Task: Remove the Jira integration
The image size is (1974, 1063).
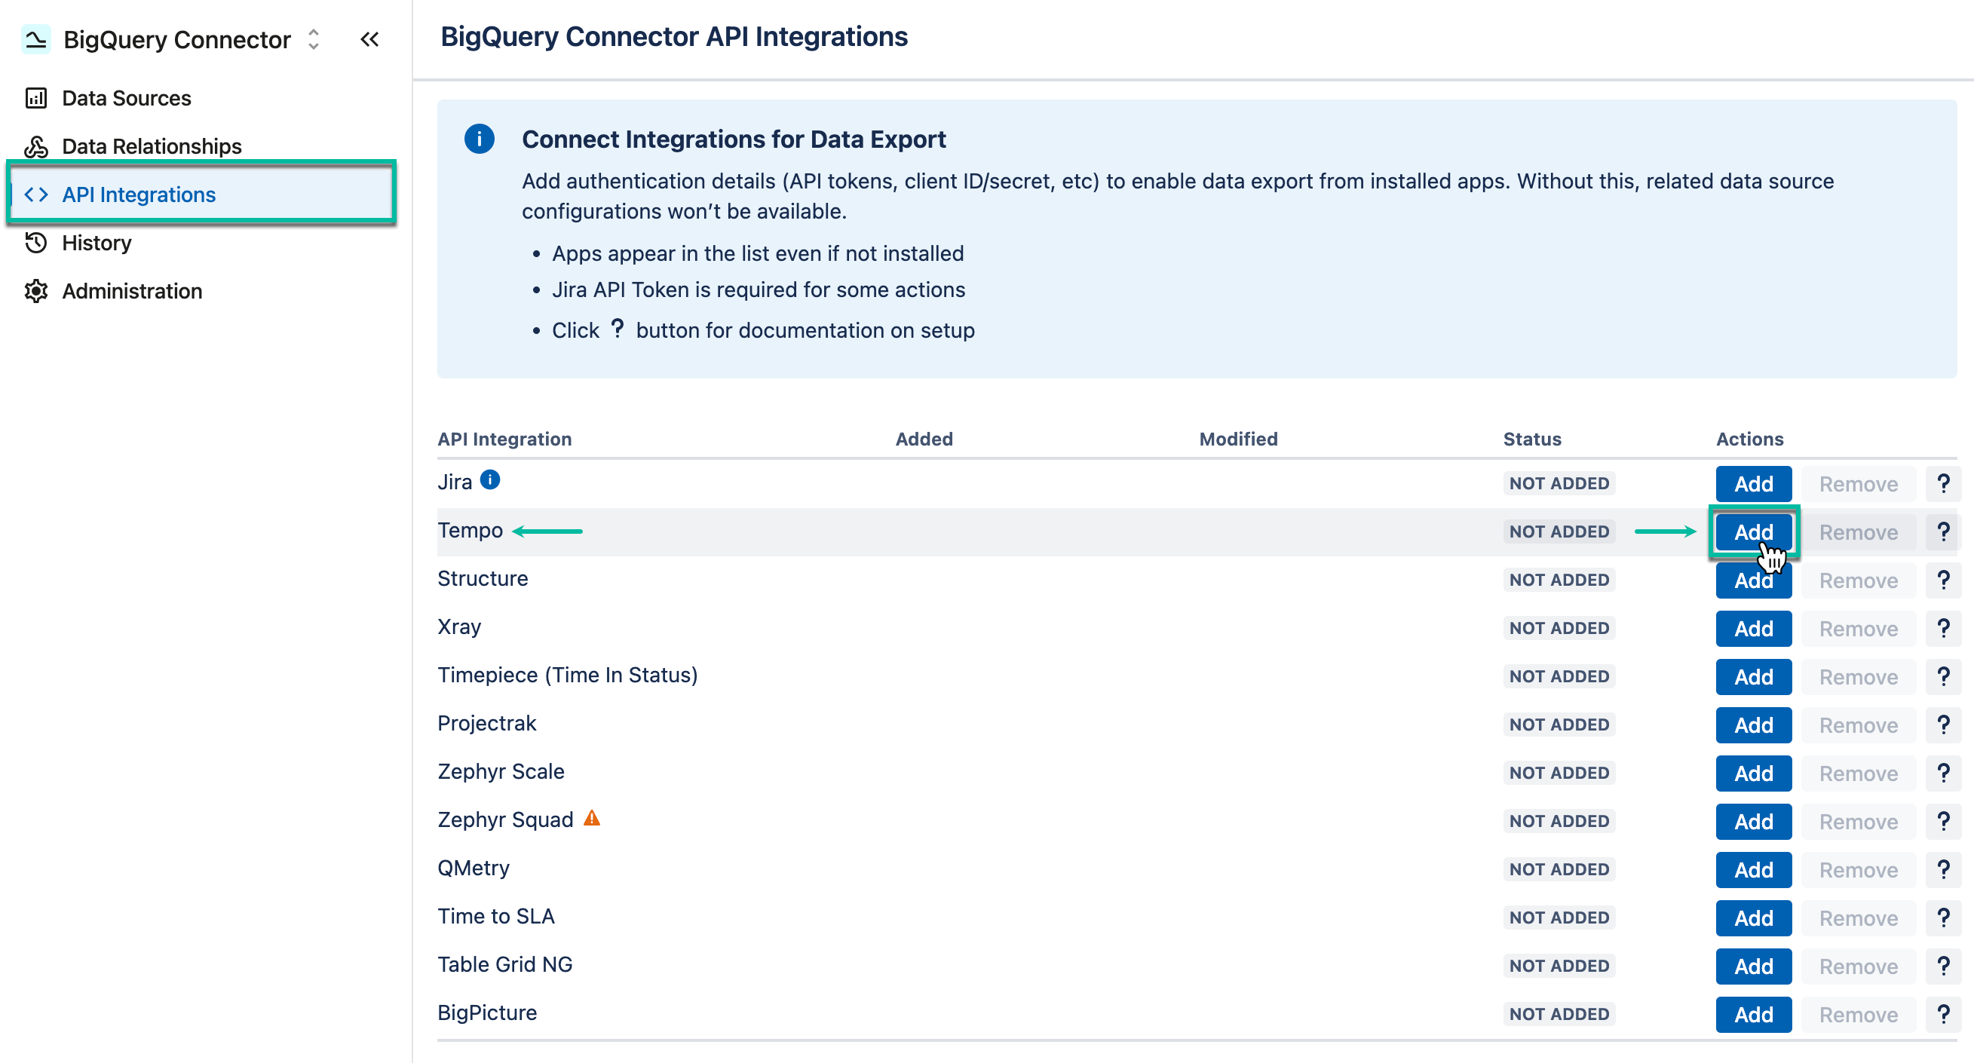Action: pos(1859,483)
